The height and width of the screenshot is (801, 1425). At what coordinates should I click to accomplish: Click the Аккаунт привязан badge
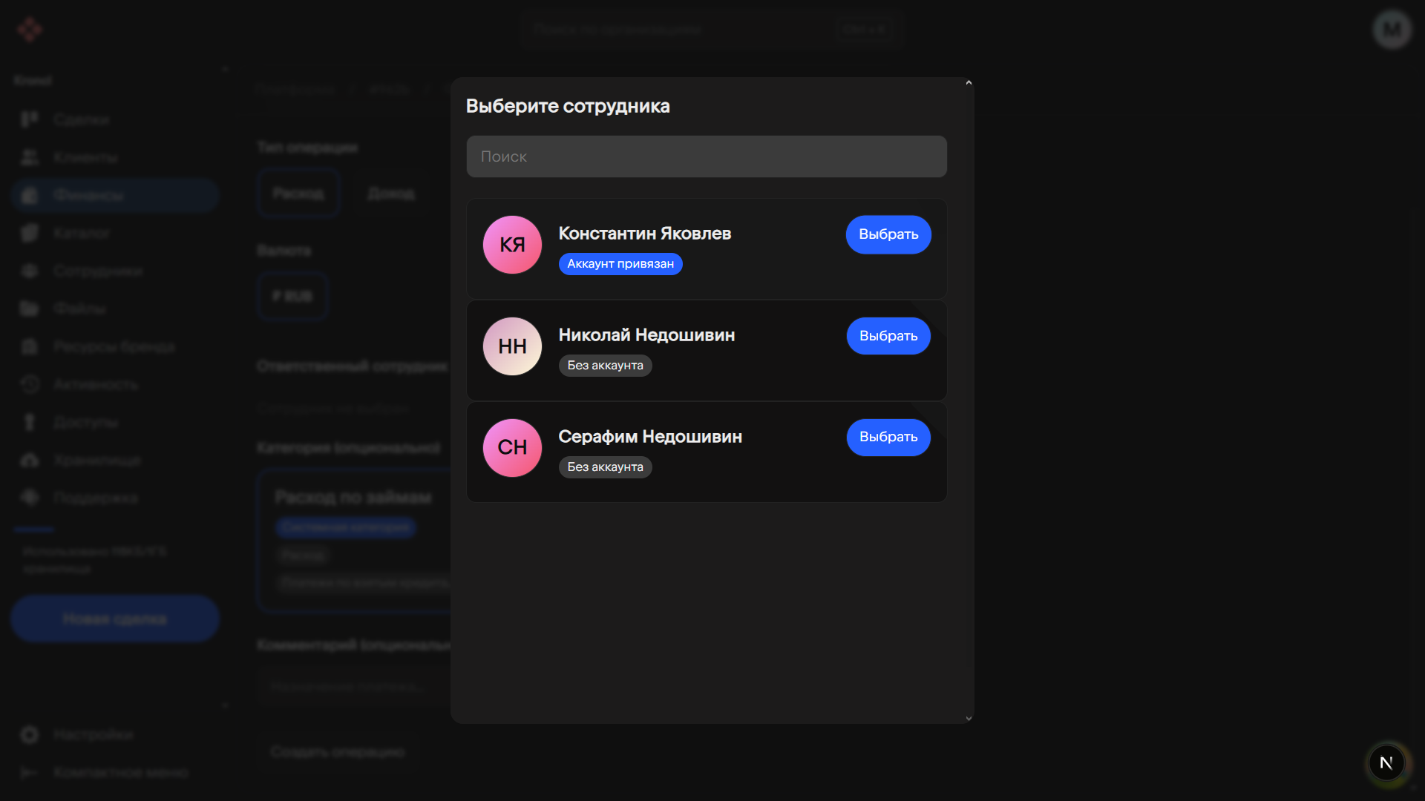620,264
